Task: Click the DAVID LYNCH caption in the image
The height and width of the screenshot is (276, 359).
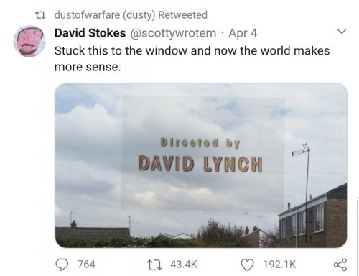Action: tap(200, 164)
